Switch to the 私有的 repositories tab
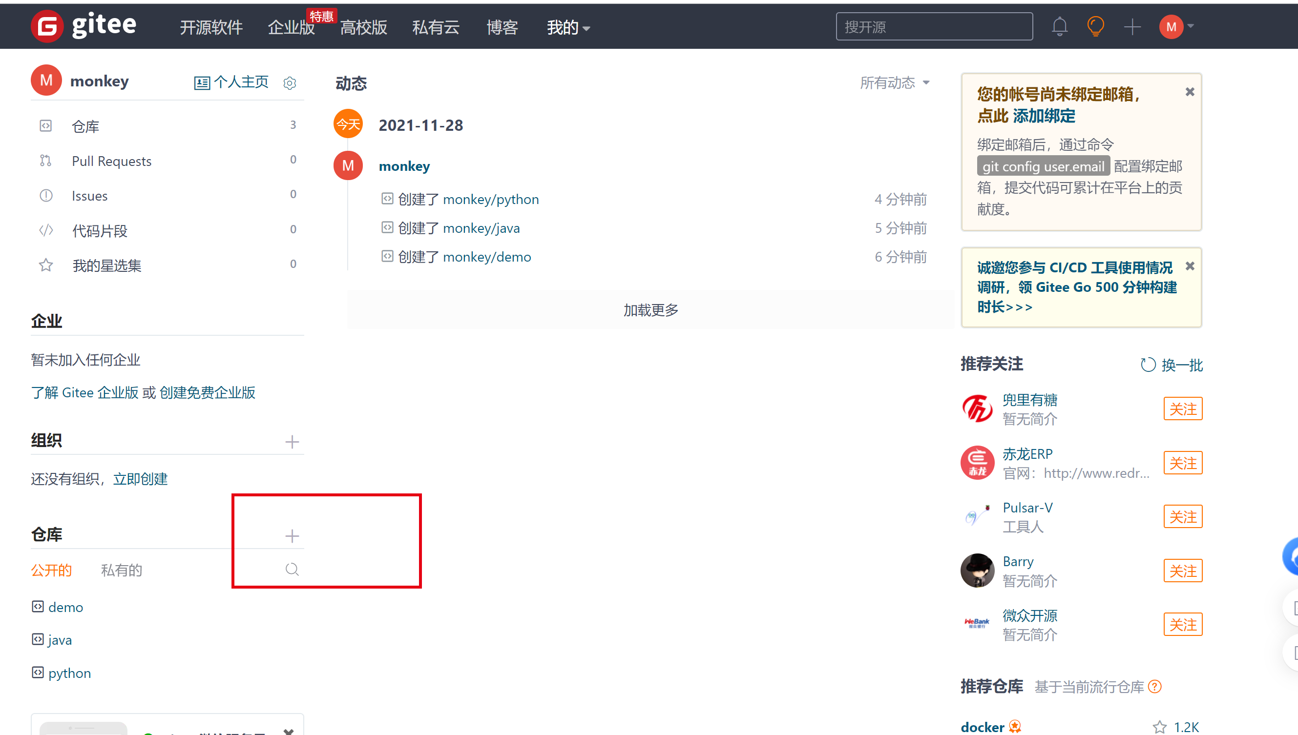 pyautogui.click(x=121, y=570)
